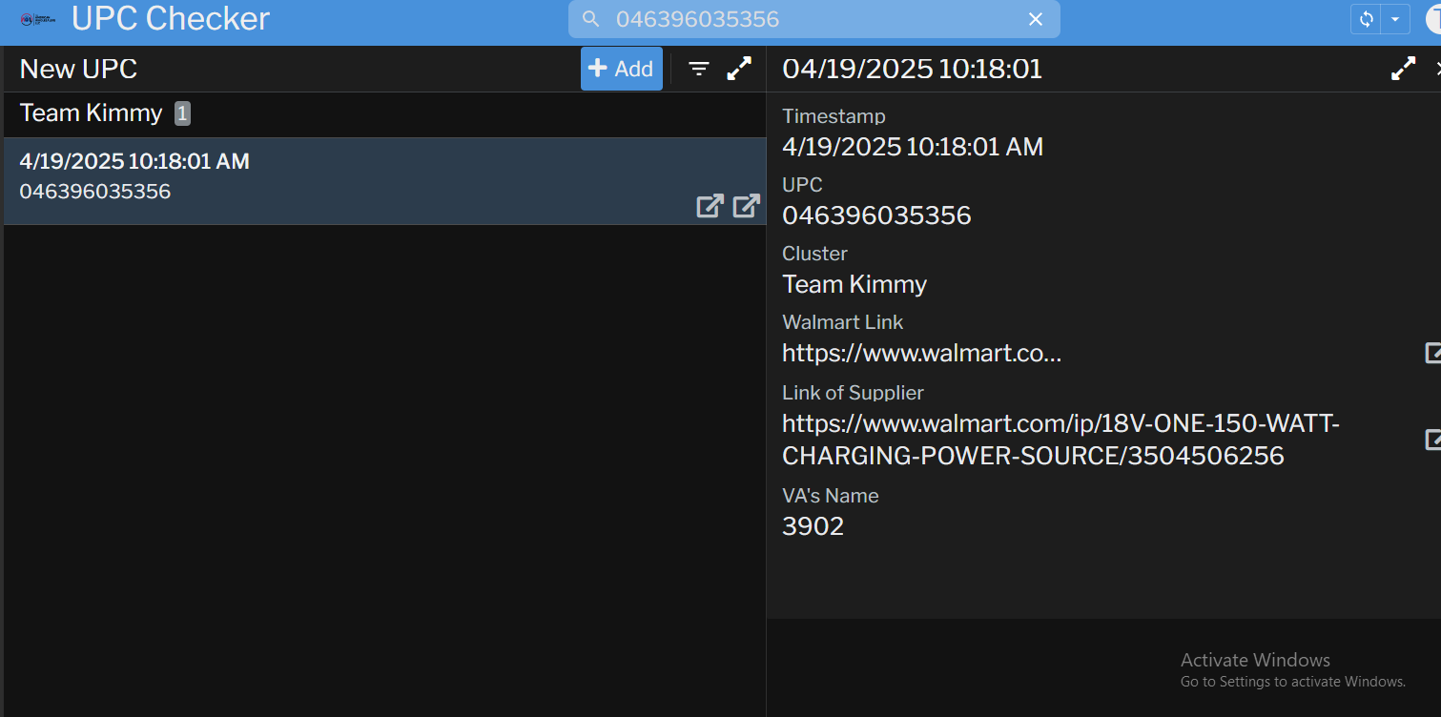Click the magnifier icon in the search bar
The width and height of the screenshot is (1441, 717).
(x=591, y=19)
